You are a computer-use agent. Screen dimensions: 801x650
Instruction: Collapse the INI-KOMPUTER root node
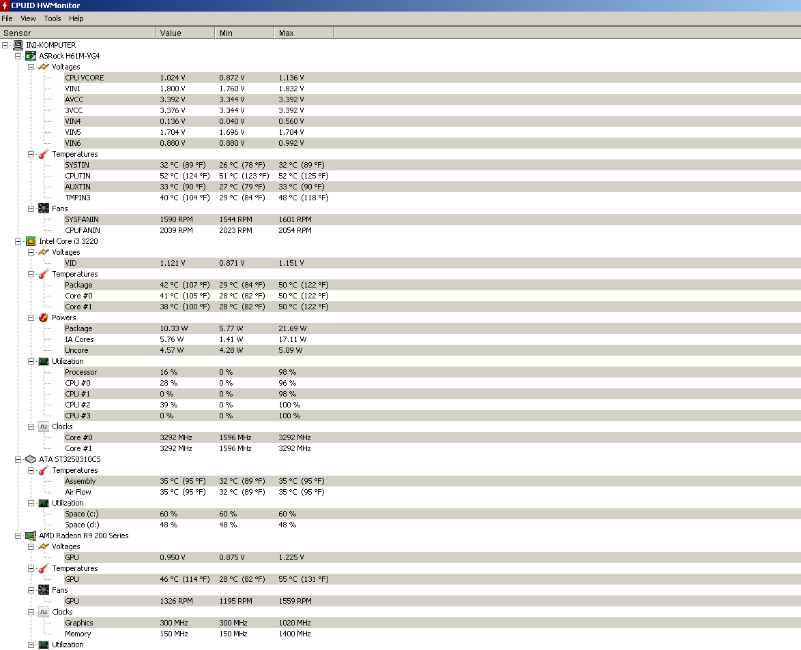(5, 45)
